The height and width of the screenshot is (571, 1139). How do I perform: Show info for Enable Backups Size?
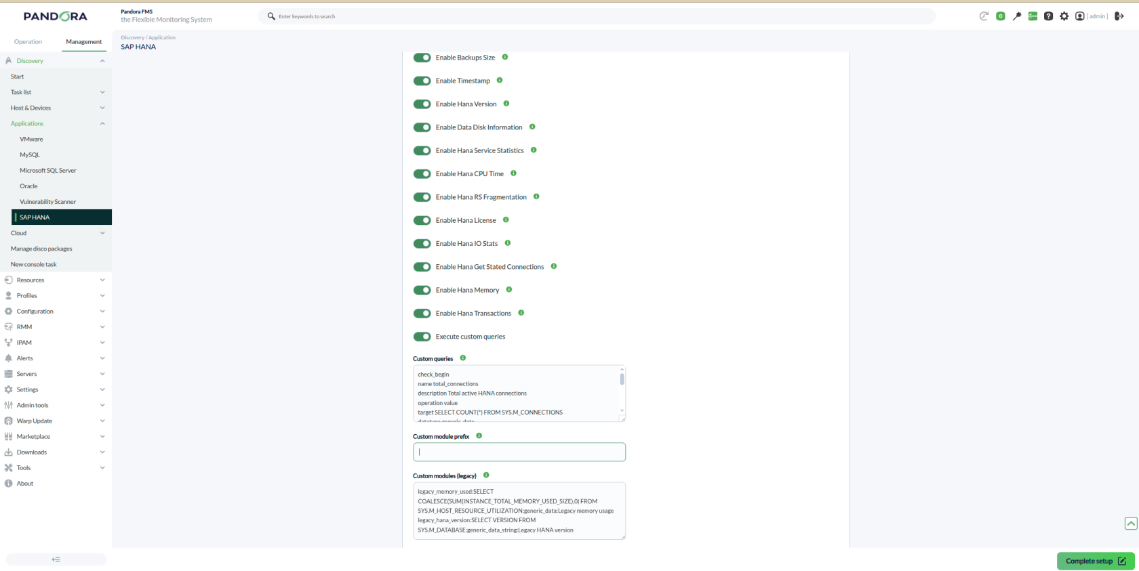(x=505, y=57)
